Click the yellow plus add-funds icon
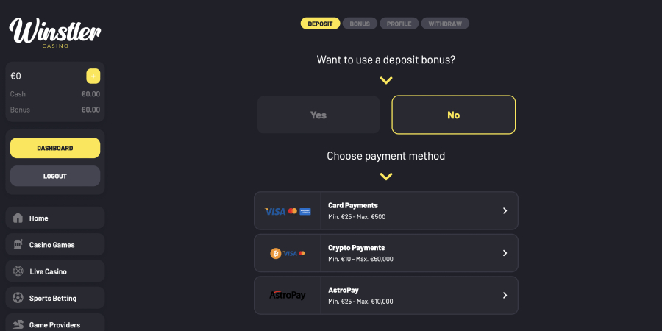The width and height of the screenshot is (662, 331). point(93,76)
